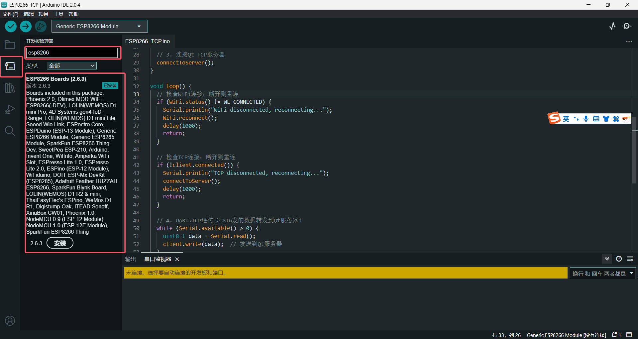Click client.write(data); on line 52
The image size is (638, 339).
(x=193, y=244)
